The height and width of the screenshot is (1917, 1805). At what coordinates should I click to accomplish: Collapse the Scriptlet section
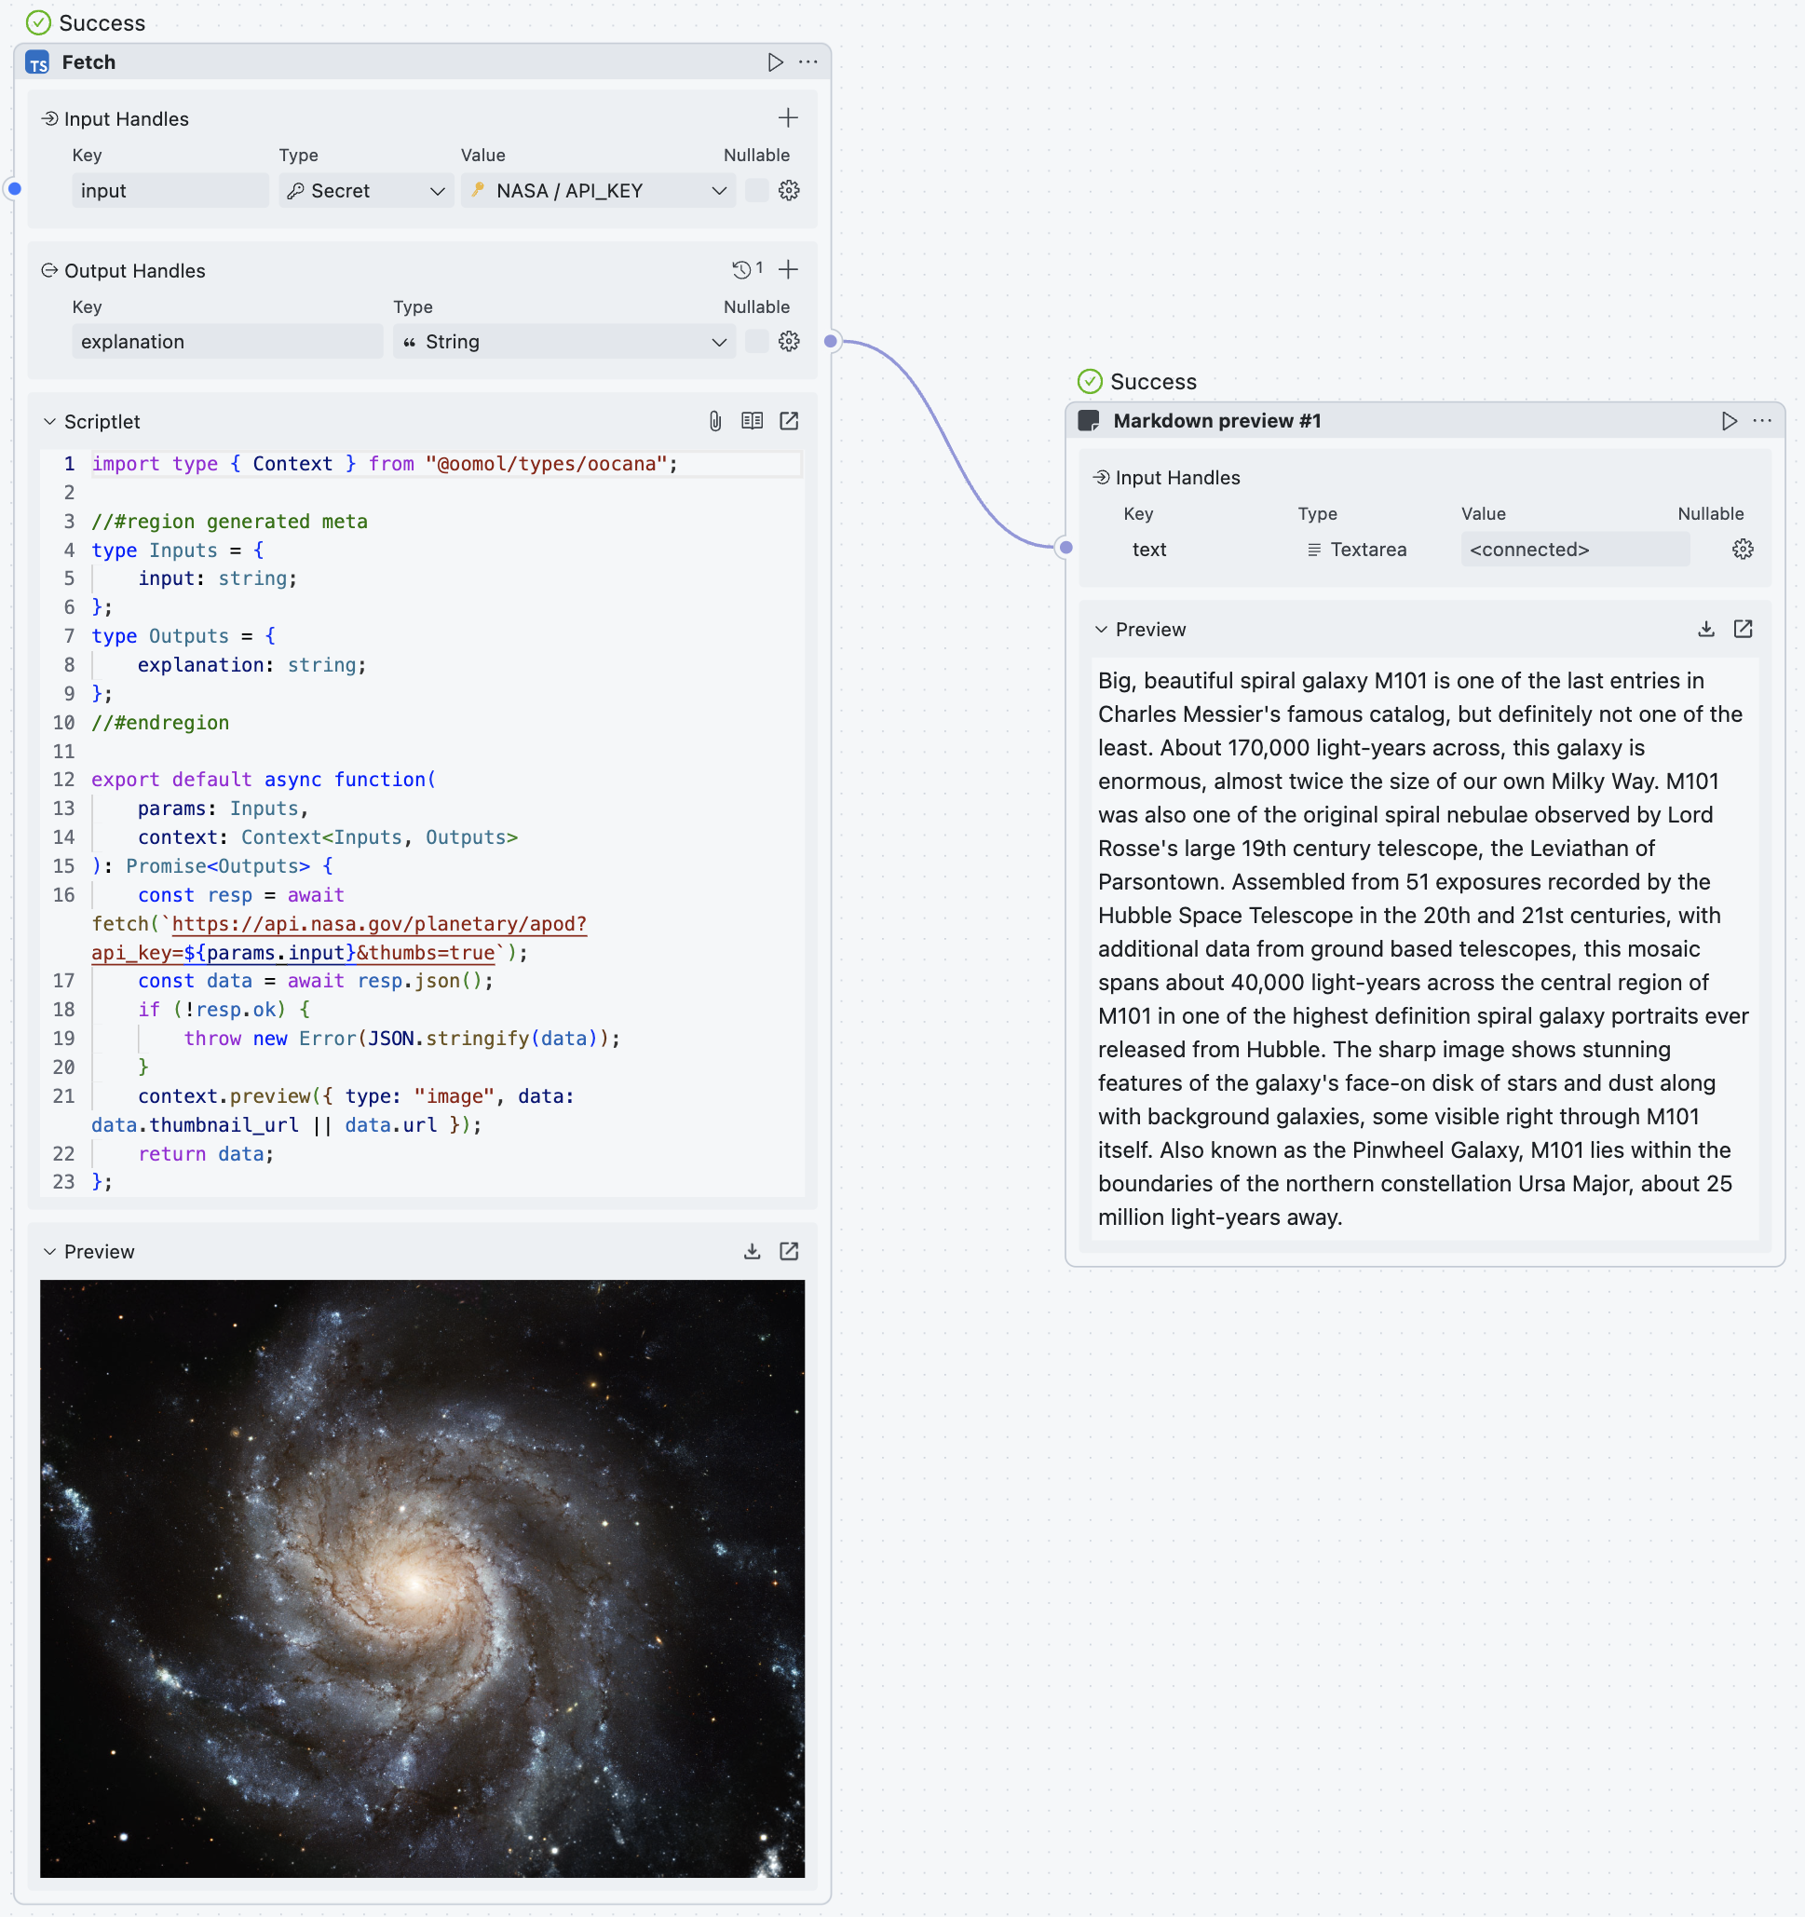pyautogui.click(x=50, y=421)
